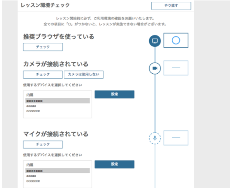Screen dimensions: 232x190
Task: Click the browser check result circle box
Action: 176,40
